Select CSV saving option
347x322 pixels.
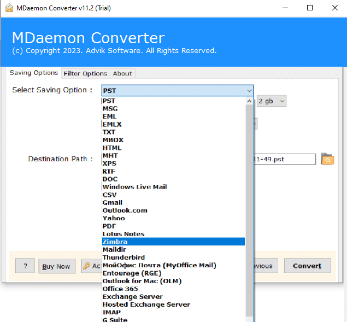[x=174, y=195]
